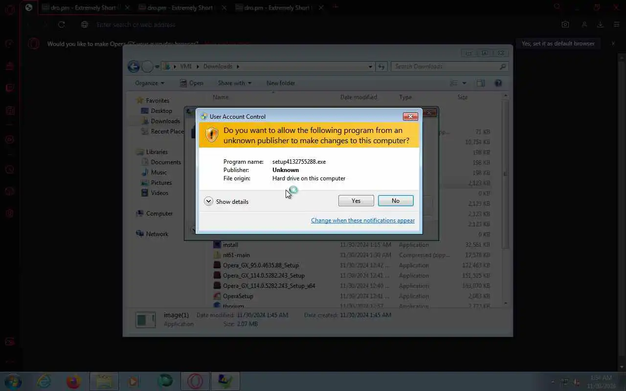Close the User Account Control dialog

410,116
